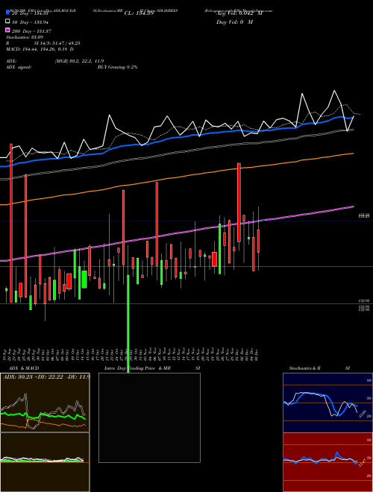Select the '30 Day = 133.94' label
The image size is (373, 492).
[x=31, y=22]
